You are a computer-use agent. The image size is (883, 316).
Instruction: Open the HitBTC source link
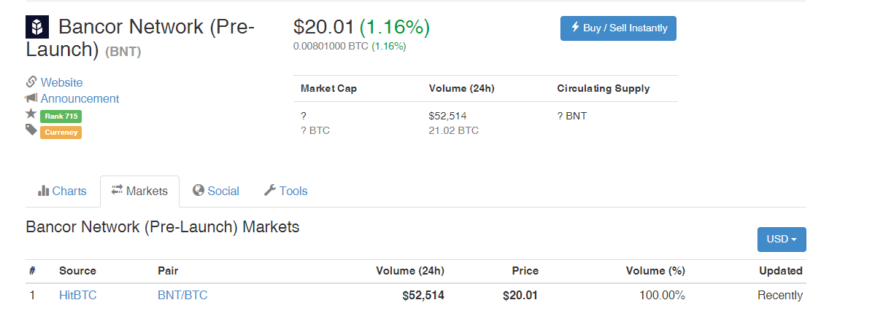click(77, 295)
